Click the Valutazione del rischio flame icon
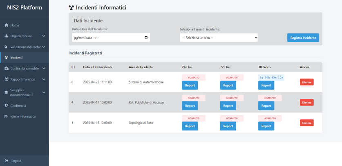The image size is (342, 166). point(6,47)
